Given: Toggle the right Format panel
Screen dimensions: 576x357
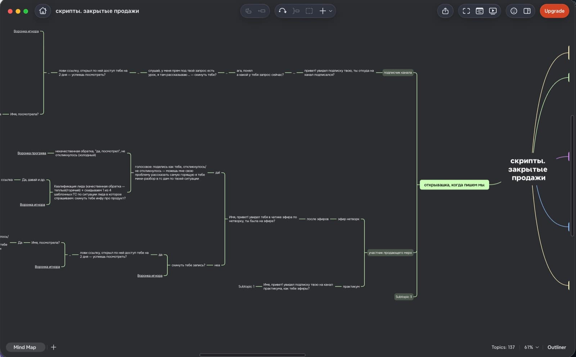Looking at the screenshot, I should (x=527, y=11).
